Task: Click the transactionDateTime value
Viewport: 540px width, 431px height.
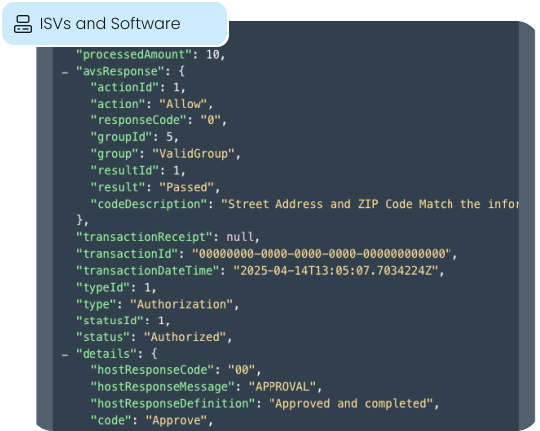Action: tap(335, 271)
